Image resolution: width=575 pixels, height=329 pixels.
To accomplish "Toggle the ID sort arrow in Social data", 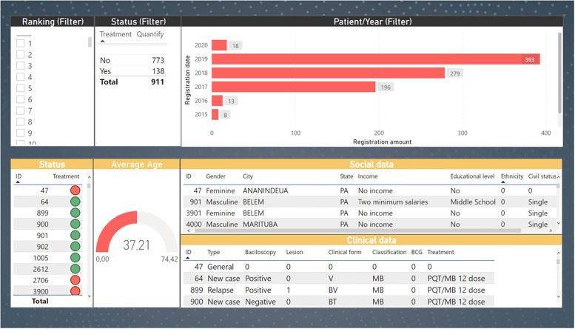I will pyautogui.click(x=188, y=183).
